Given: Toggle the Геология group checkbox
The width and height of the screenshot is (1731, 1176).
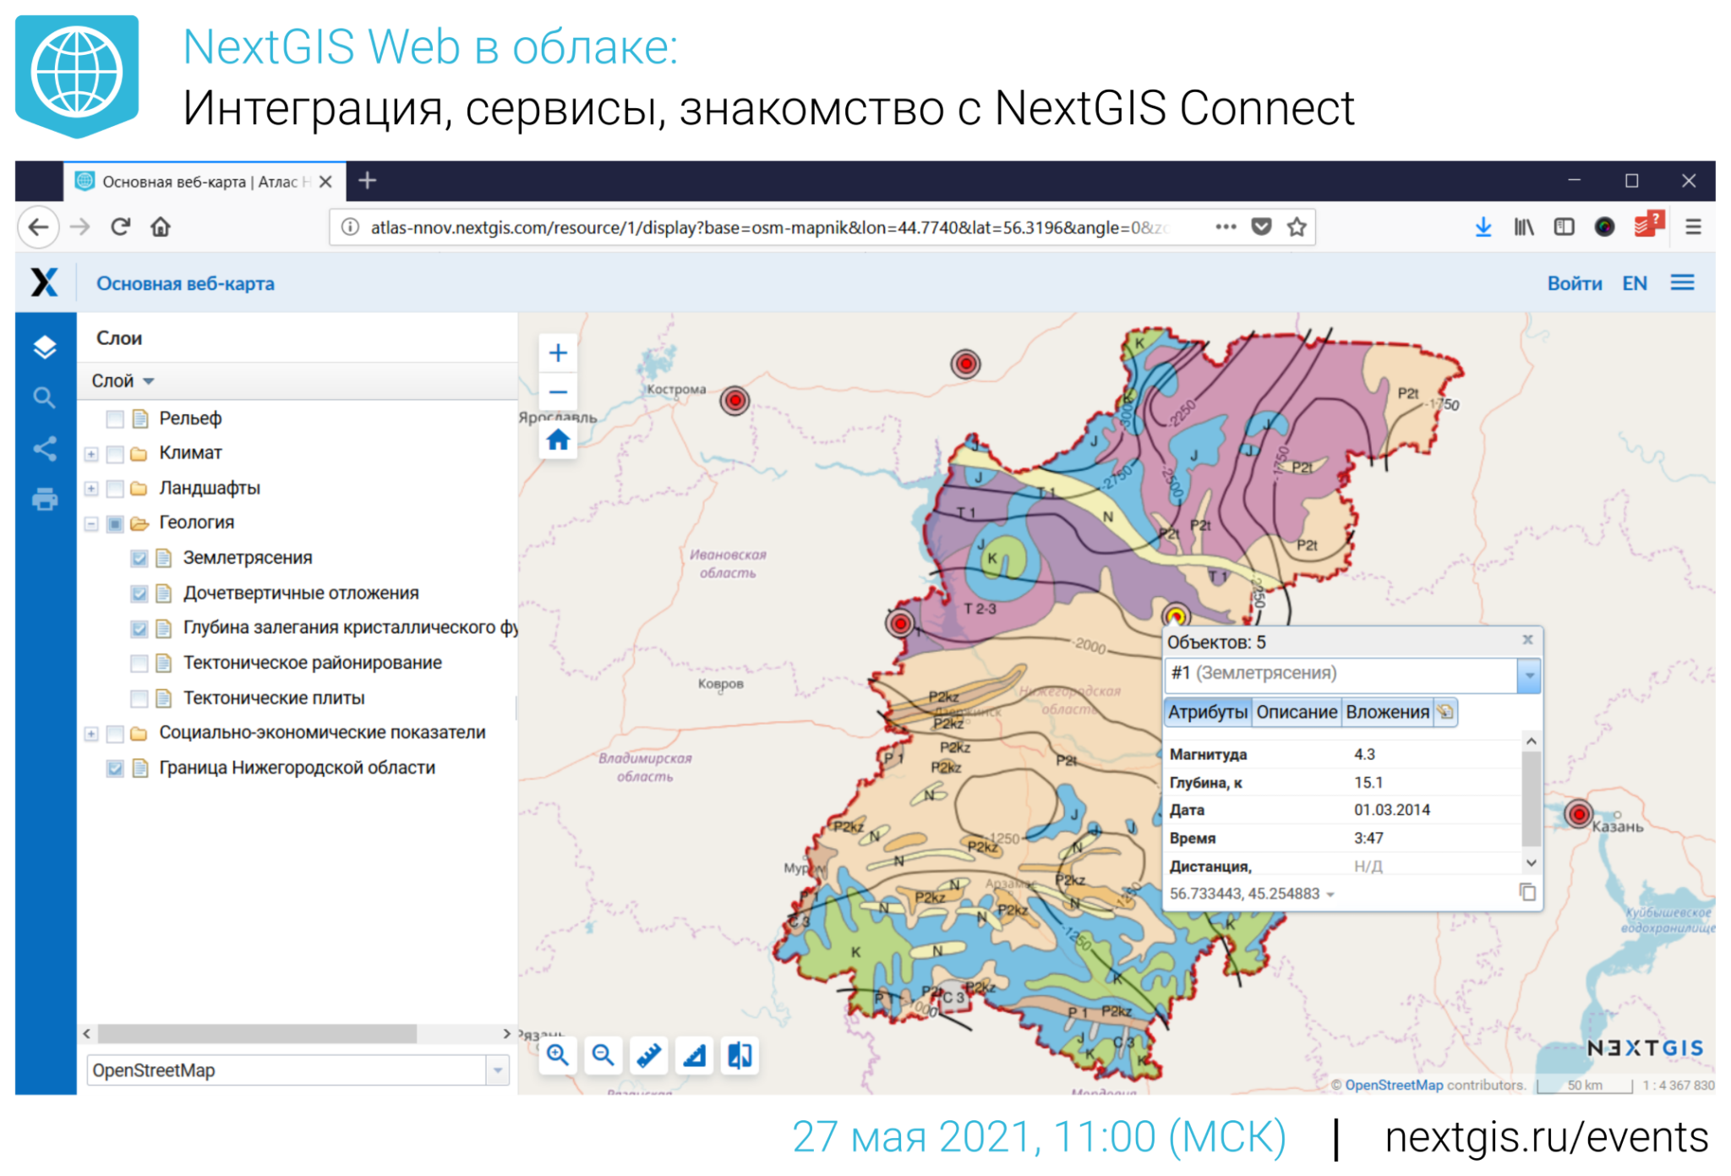Looking at the screenshot, I should [x=115, y=523].
